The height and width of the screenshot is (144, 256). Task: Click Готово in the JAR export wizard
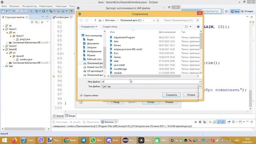(x=150, y=102)
